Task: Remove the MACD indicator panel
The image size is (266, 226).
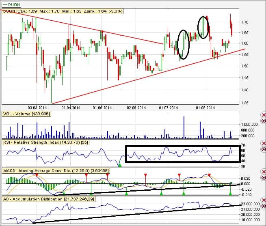Action: (263, 171)
